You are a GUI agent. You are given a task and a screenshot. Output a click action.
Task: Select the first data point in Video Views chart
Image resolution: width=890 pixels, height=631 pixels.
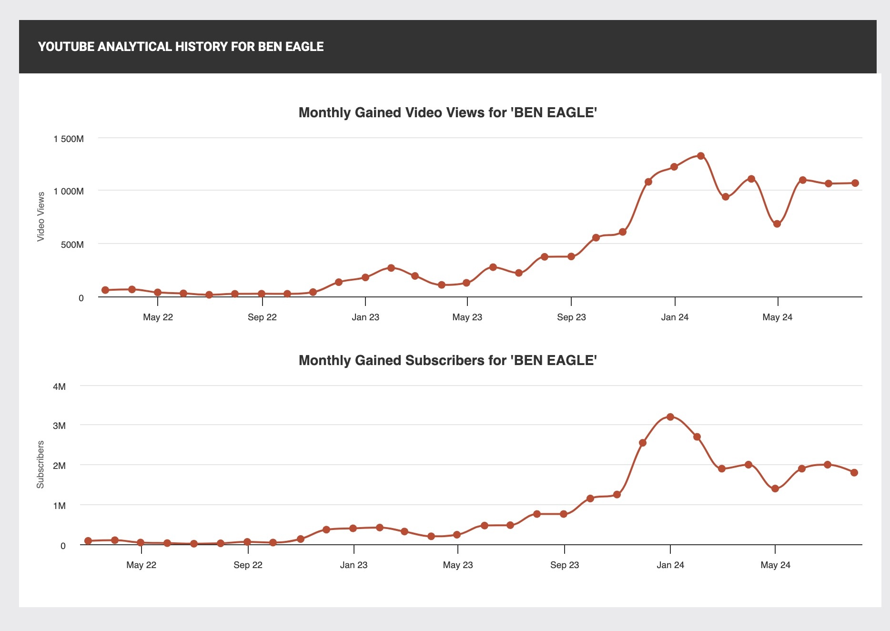click(105, 290)
